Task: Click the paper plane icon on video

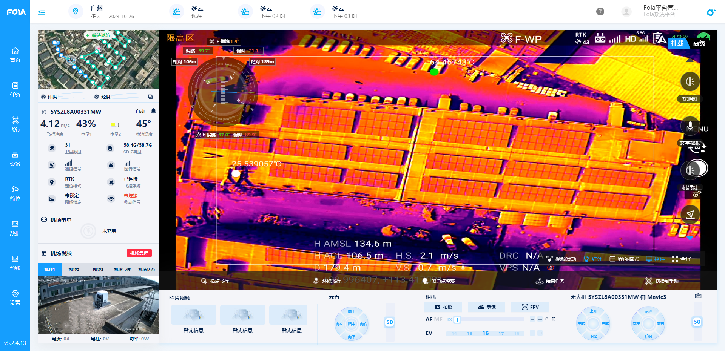Action: tap(690, 215)
